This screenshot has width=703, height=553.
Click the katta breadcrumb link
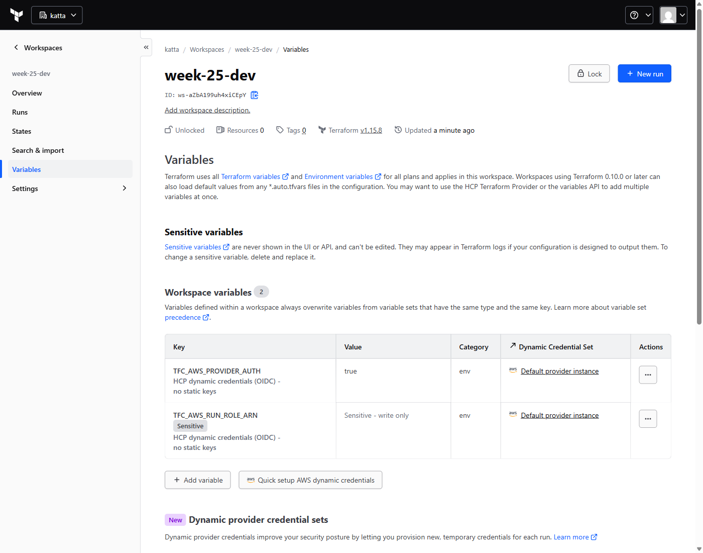172,49
